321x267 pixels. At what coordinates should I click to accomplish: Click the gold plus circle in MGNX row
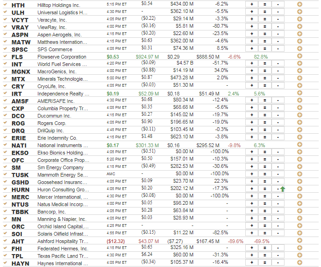299,71
